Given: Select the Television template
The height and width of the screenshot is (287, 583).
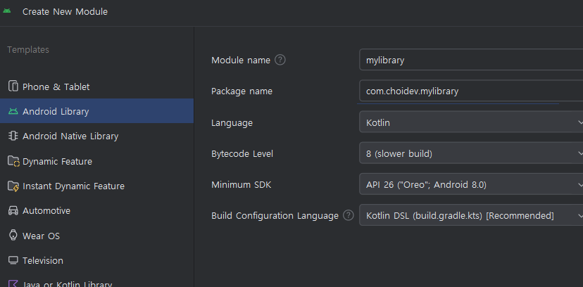Looking at the screenshot, I should click(42, 260).
